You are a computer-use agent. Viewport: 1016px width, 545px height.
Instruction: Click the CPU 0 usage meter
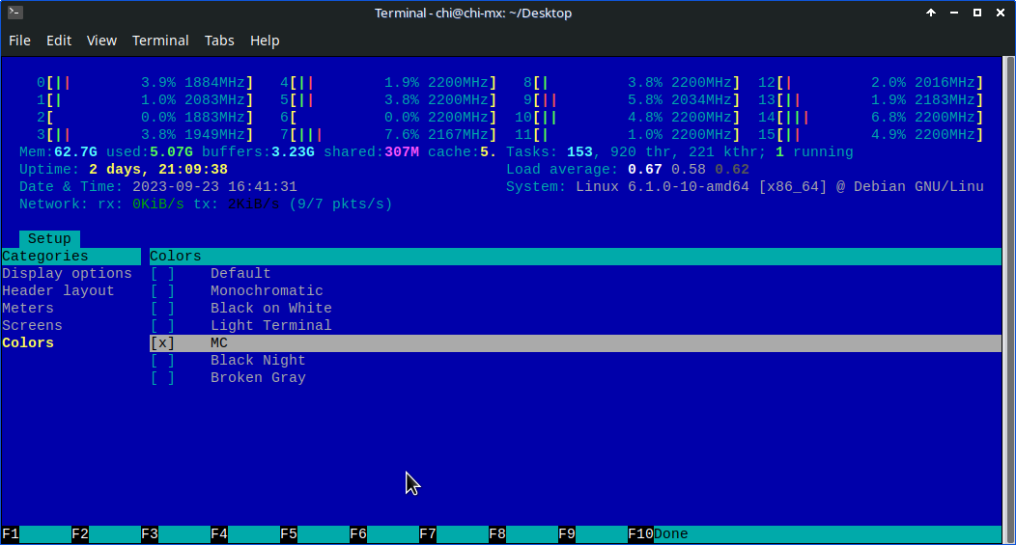click(x=145, y=82)
